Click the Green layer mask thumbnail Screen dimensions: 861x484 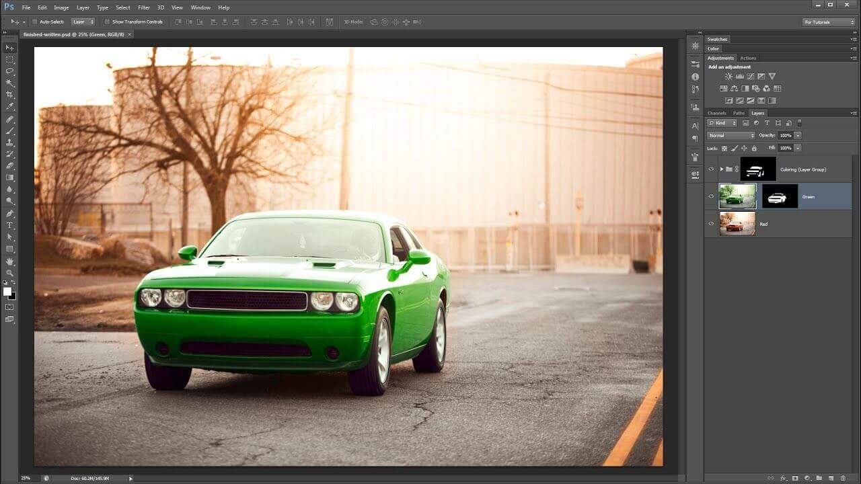[x=780, y=196]
